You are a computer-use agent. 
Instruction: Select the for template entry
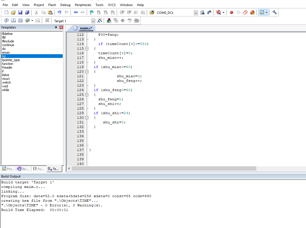[32, 56]
